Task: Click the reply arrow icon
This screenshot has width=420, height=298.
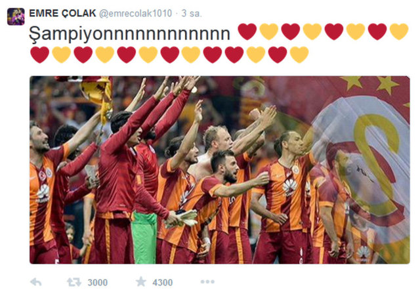Action: (x=36, y=282)
